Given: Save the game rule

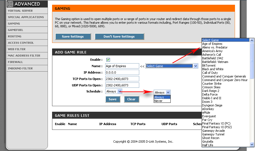Looking at the screenshot, I should (x=113, y=99).
